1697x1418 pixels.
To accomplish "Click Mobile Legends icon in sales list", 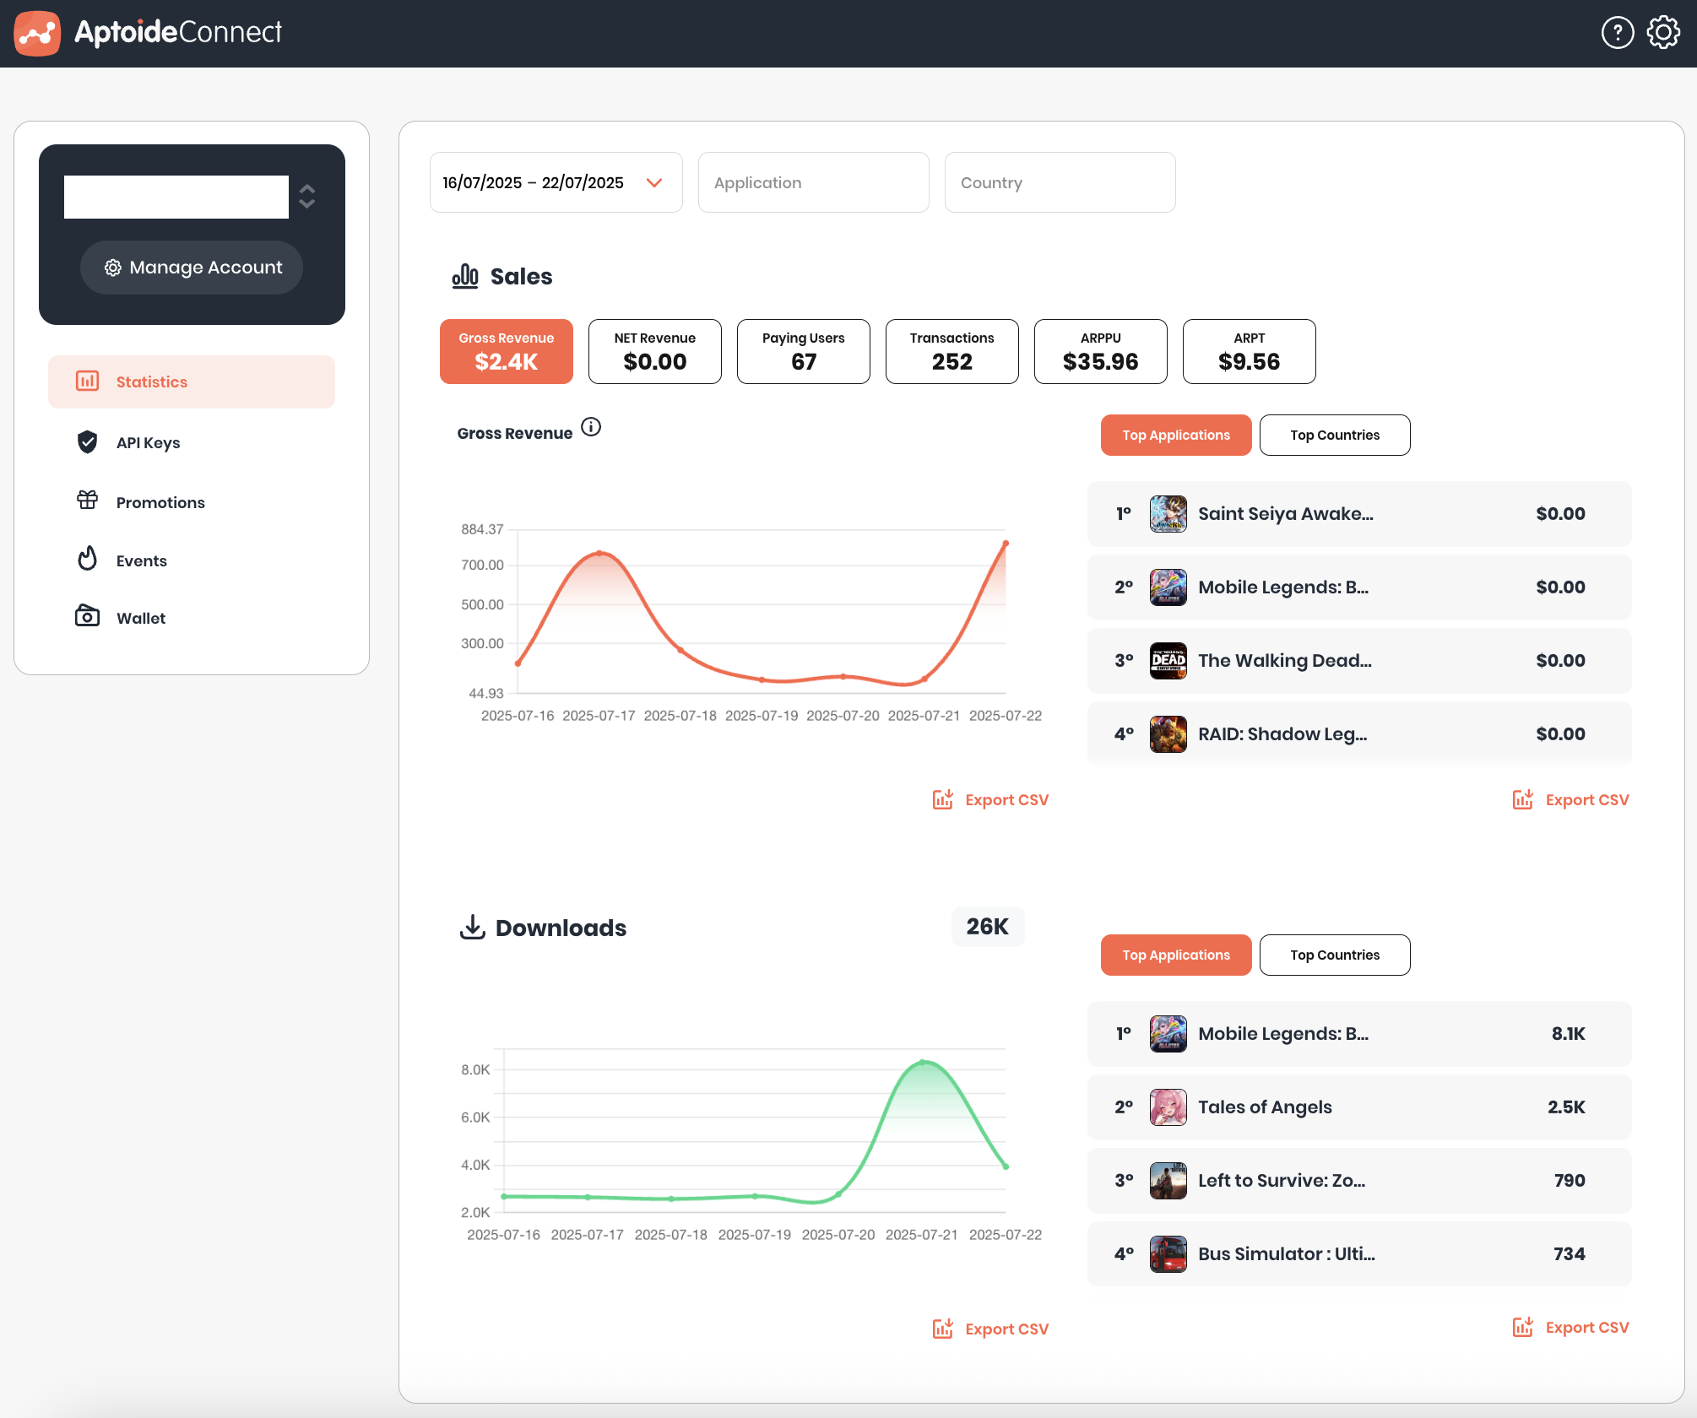I will pos(1168,587).
